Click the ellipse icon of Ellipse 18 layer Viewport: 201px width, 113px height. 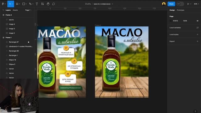[x=7, y=60]
